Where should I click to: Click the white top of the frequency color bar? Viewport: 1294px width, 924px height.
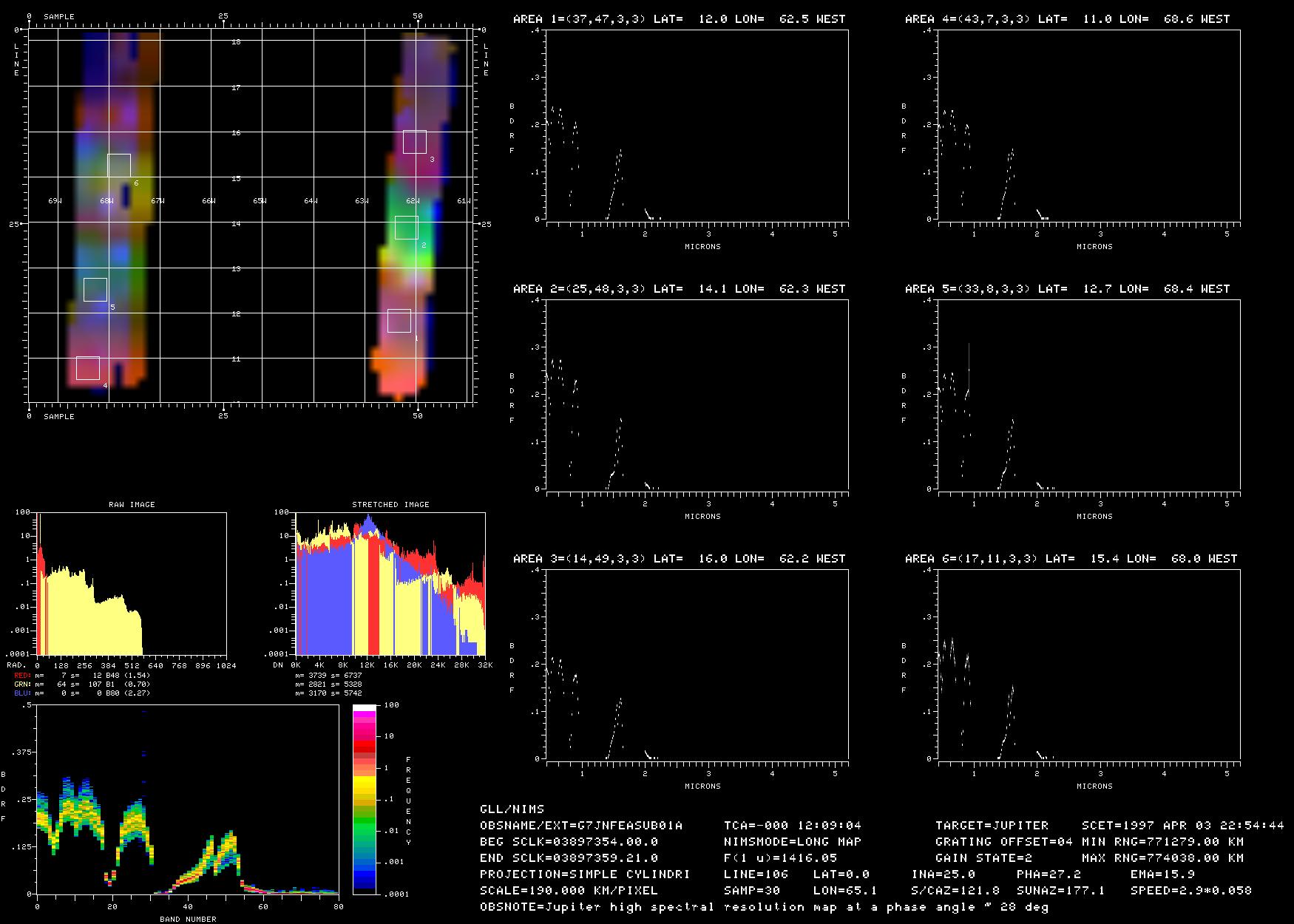(x=364, y=708)
